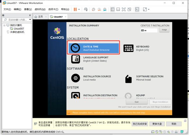The image size is (189, 135).
Task: Click the us keyboard layout indicator
Action: point(149,30)
